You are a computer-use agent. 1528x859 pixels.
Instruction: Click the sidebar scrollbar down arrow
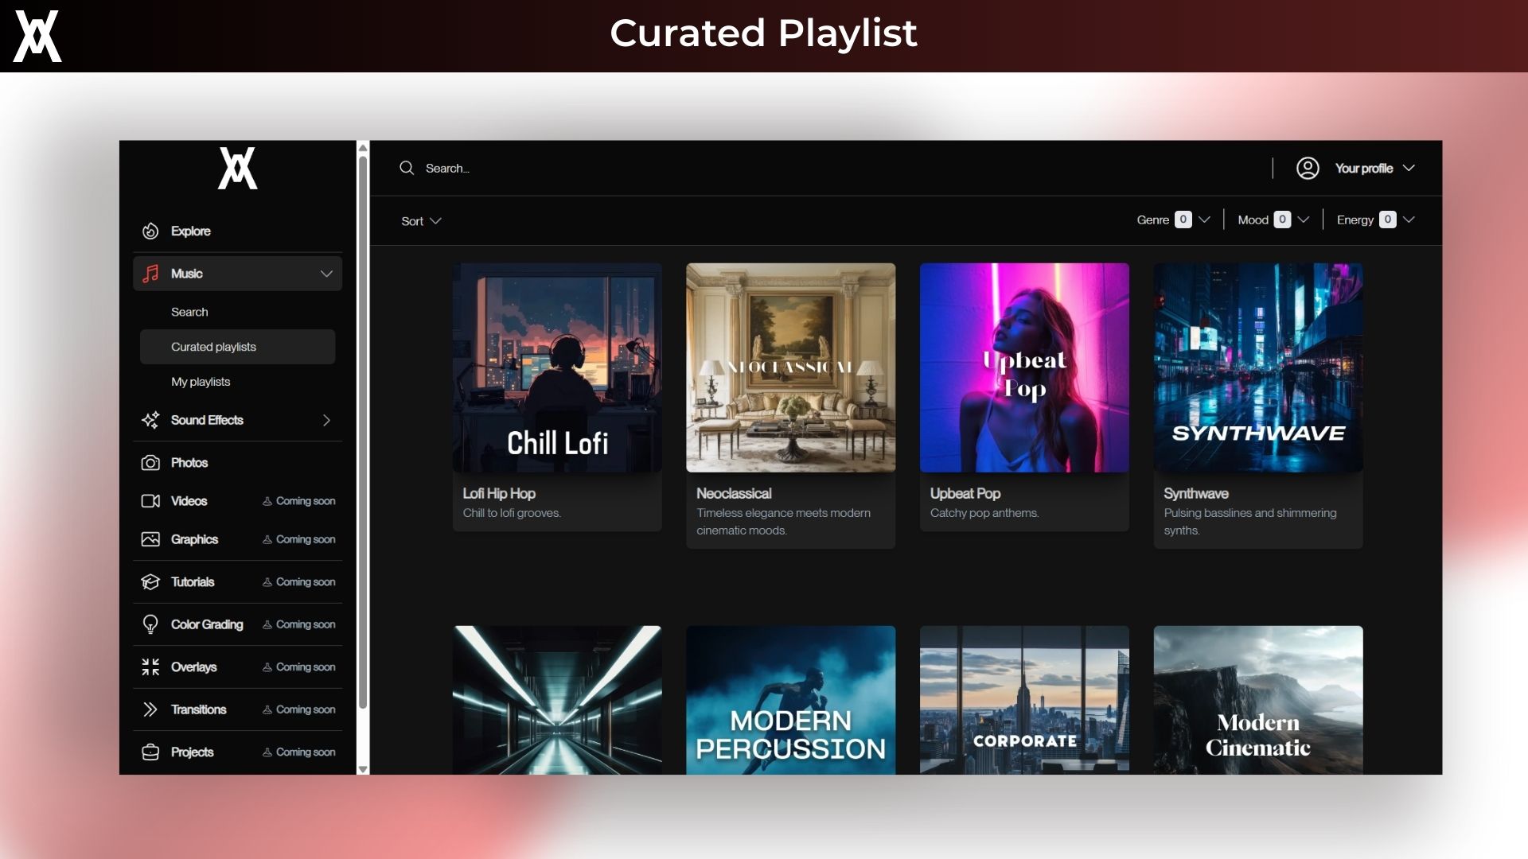(x=363, y=769)
